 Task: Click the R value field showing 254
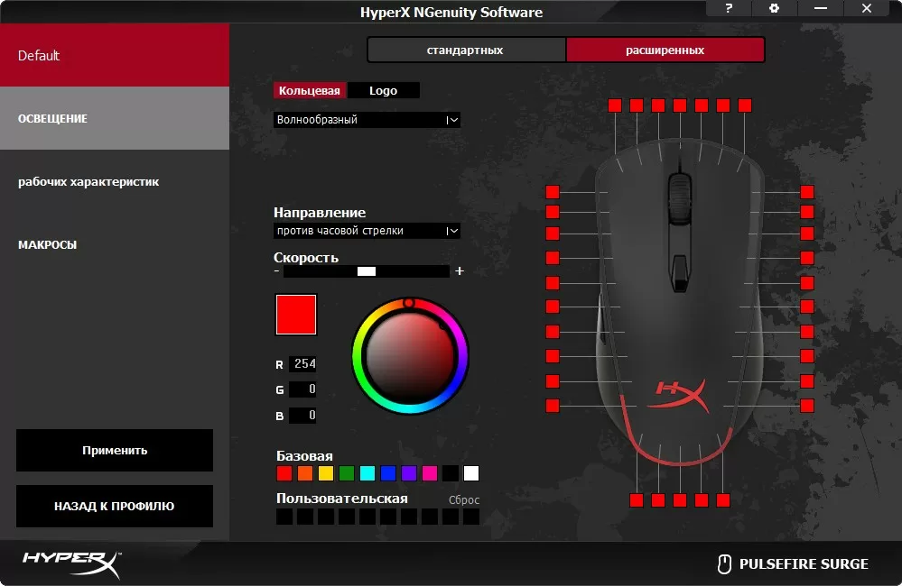tap(302, 363)
